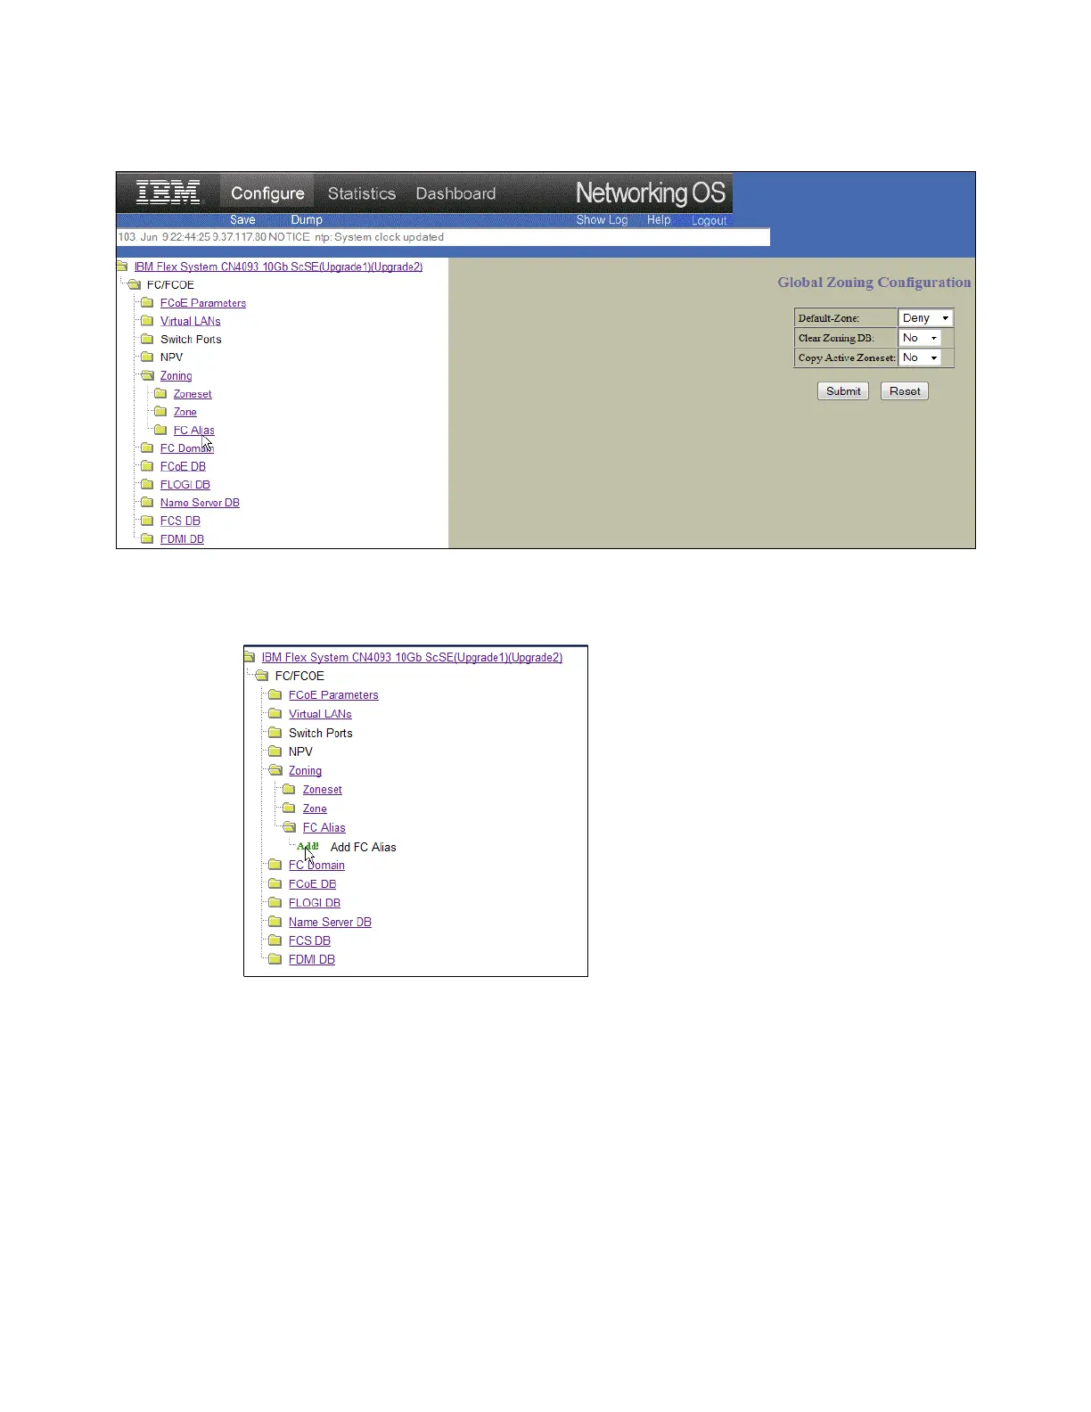Image resolution: width=1091 pixels, height=1412 pixels.
Task: Click the FLOGI DB folder icon, upper tree
Action: (148, 484)
